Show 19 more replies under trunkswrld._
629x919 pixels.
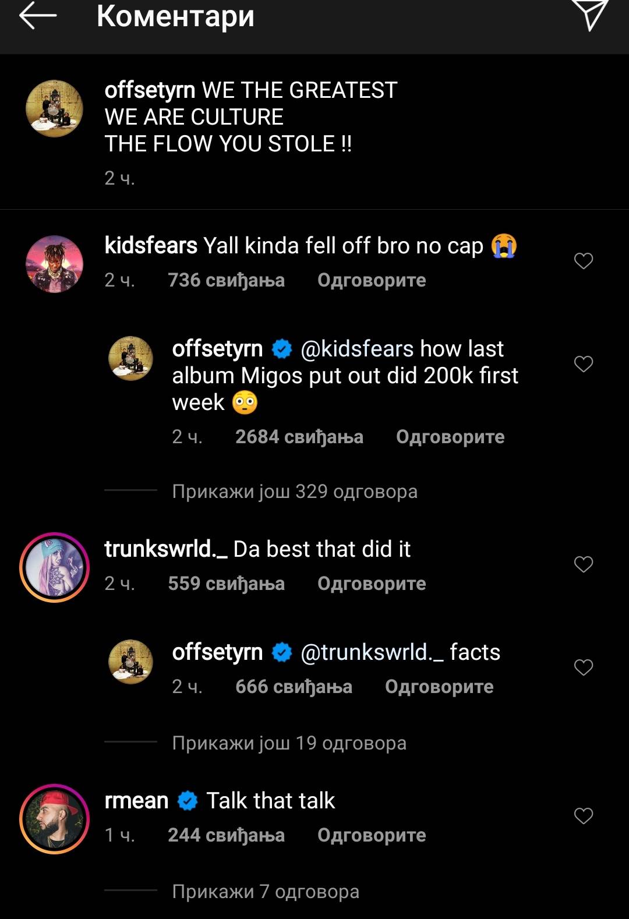289,743
